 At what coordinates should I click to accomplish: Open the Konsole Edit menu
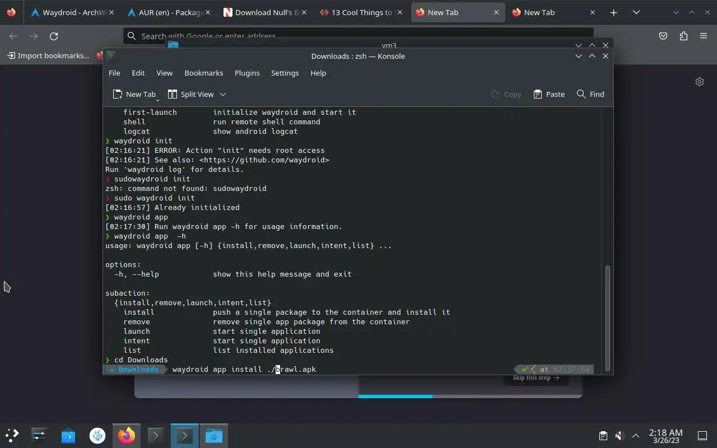[138, 73]
